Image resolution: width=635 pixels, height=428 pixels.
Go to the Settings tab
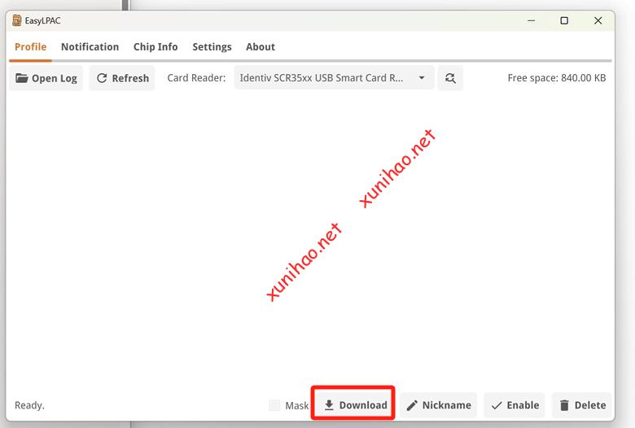pos(212,47)
